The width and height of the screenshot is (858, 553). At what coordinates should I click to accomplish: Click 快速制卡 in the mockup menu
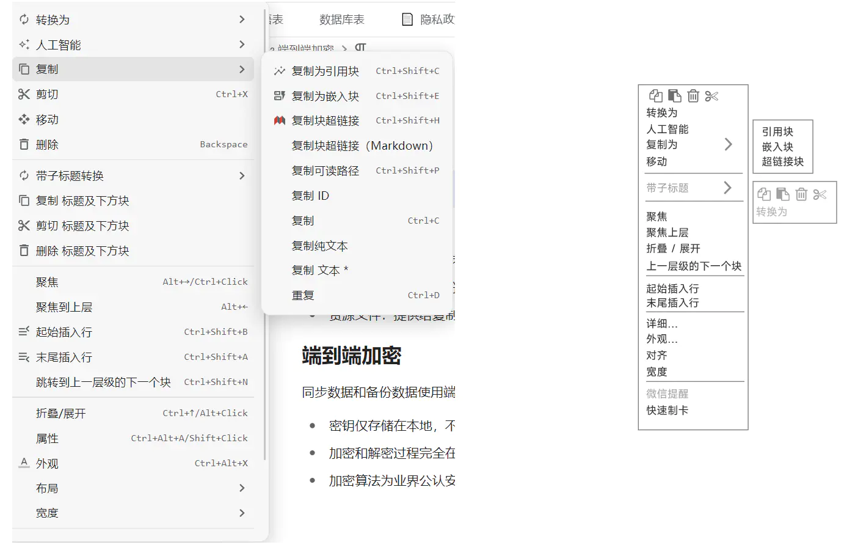pyautogui.click(x=667, y=410)
